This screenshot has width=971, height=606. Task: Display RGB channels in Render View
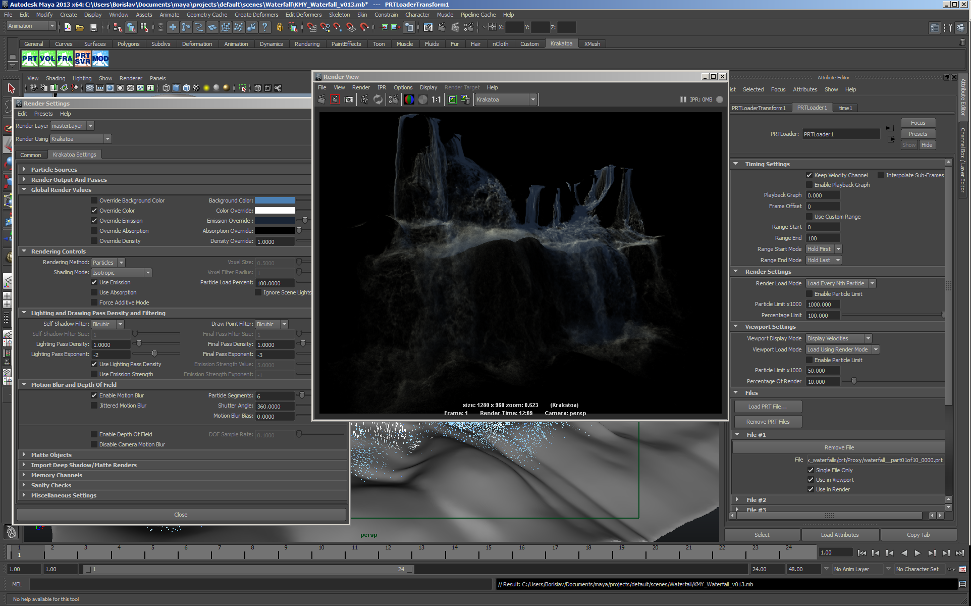409,99
